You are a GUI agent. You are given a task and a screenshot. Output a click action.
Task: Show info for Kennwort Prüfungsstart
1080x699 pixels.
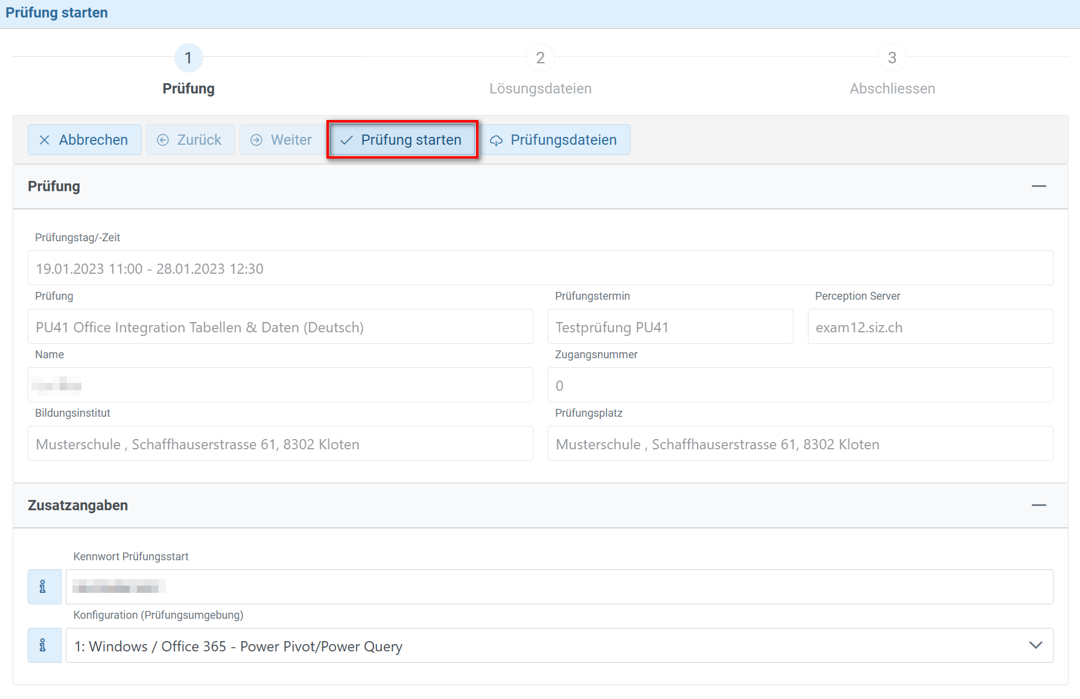45,587
